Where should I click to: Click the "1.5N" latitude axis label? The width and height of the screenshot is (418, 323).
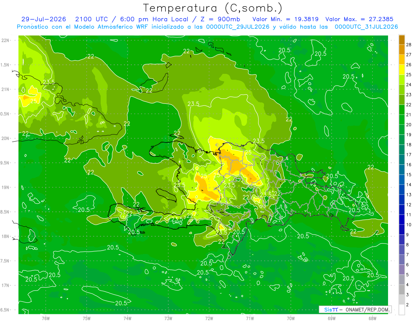pos(6,65)
